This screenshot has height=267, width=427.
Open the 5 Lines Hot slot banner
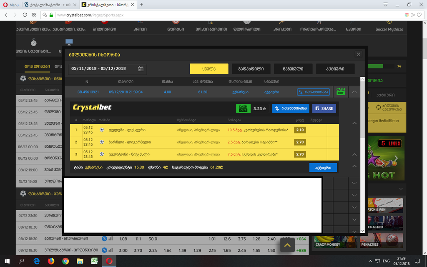pyautogui.click(x=386, y=158)
